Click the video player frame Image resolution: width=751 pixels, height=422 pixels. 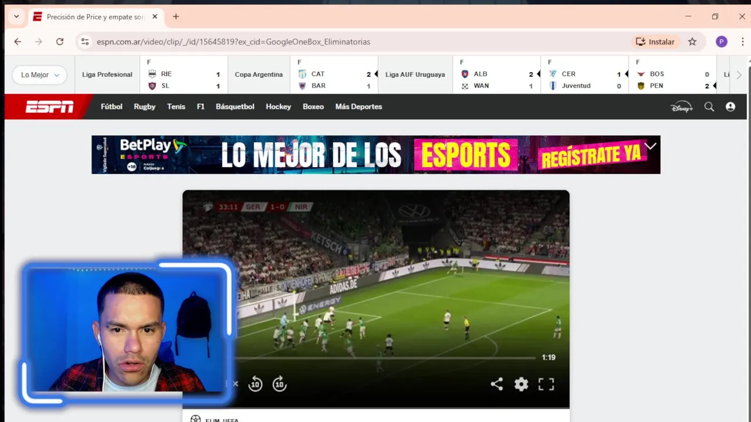pyautogui.click(x=375, y=299)
